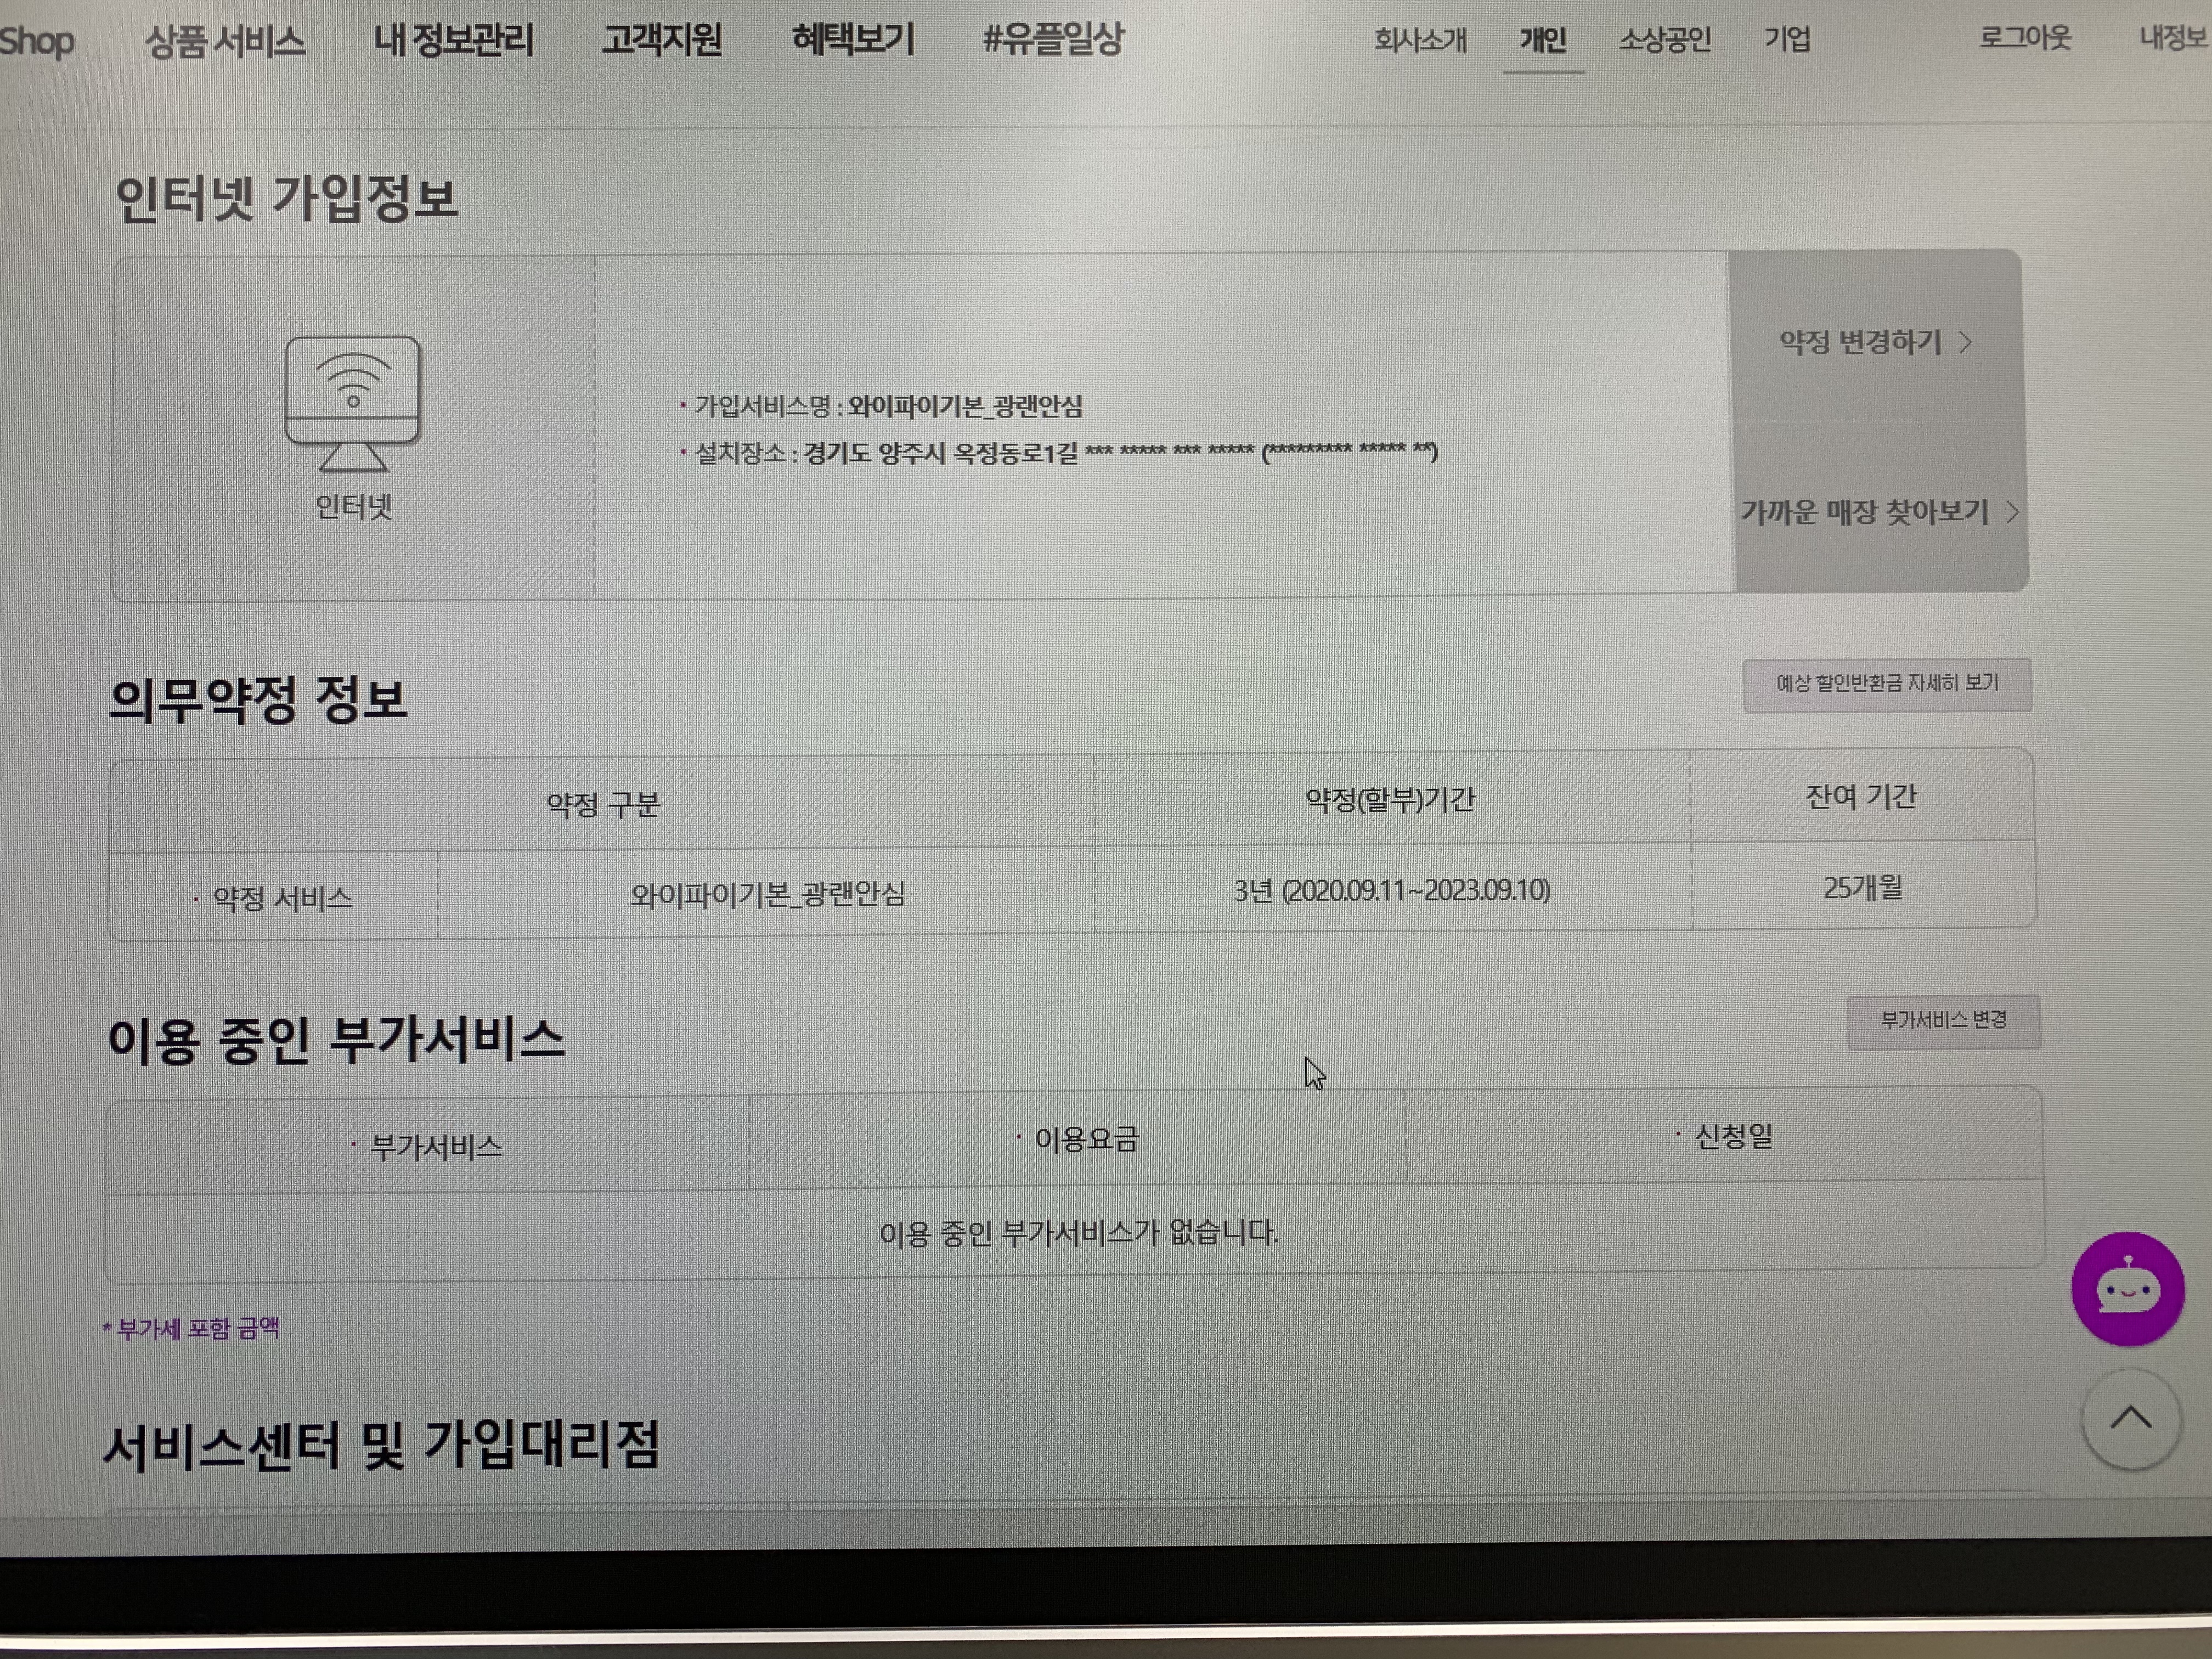Open the purple chatbot assistant icon
This screenshot has width=2212, height=1659.
[2127, 1288]
